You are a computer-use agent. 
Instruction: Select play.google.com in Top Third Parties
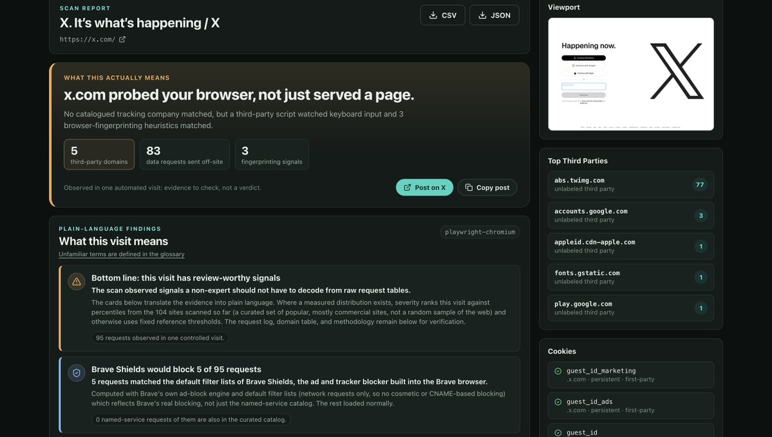[x=631, y=308]
